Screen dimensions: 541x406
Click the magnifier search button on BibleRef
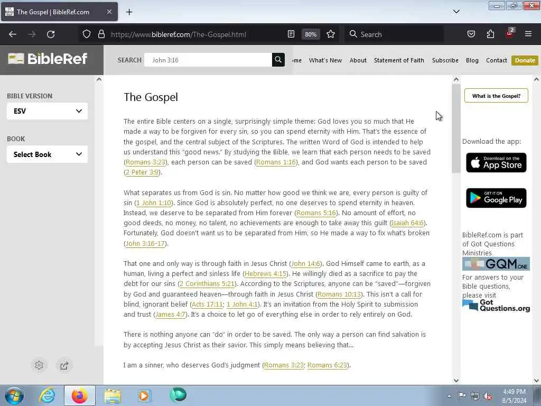click(x=278, y=60)
